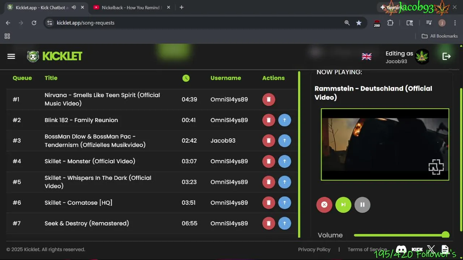Move Skillet Comatose [HQ] up
The height and width of the screenshot is (260, 463).
[x=285, y=203]
